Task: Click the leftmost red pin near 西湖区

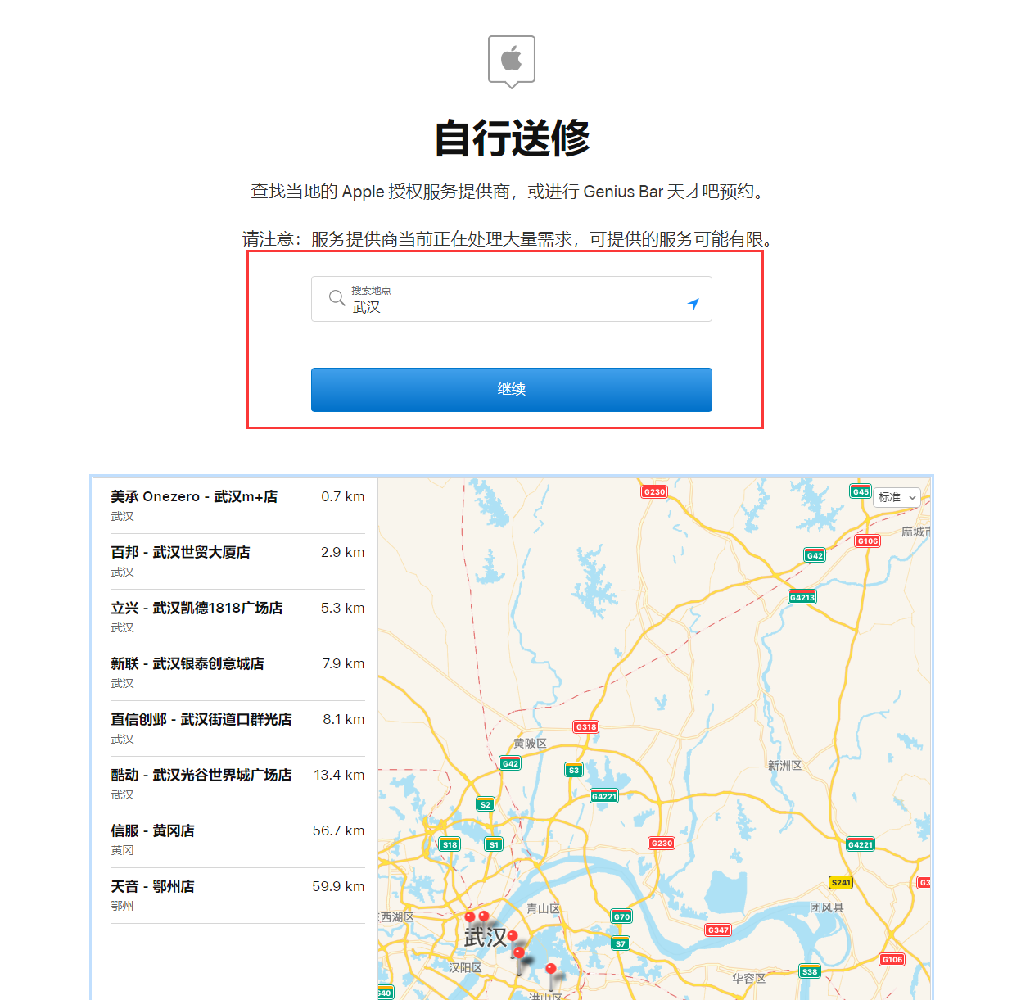Action: coord(469,917)
